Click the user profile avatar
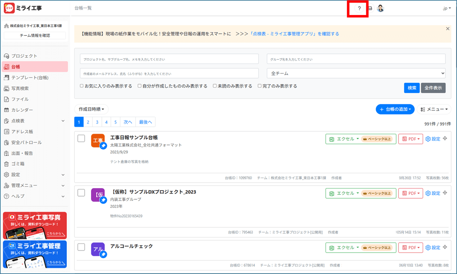The height and width of the screenshot is (274, 457). 380,9
